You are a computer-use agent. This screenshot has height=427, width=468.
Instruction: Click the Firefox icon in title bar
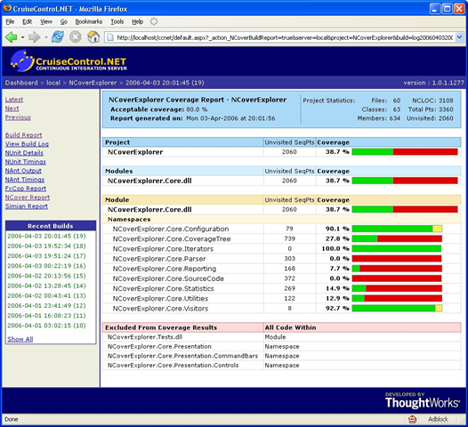7,8
